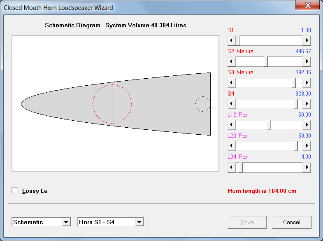This screenshot has width=323, height=241.
Task: Click the left arrow of the S3 slider
Action: coord(232,83)
